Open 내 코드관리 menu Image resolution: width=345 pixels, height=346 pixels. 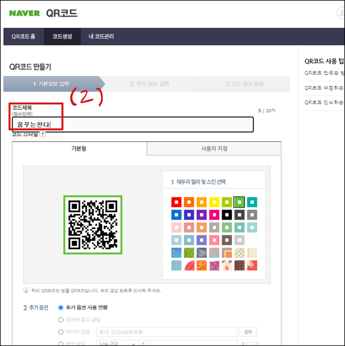tap(101, 36)
